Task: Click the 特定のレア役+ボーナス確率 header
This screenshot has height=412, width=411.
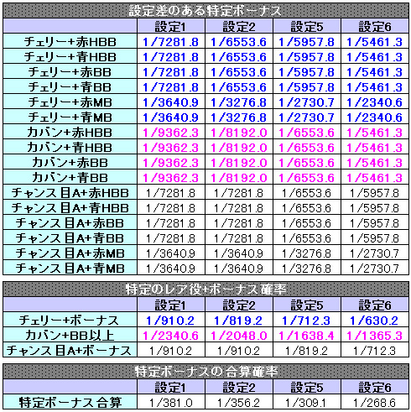Action: pos(205,289)
